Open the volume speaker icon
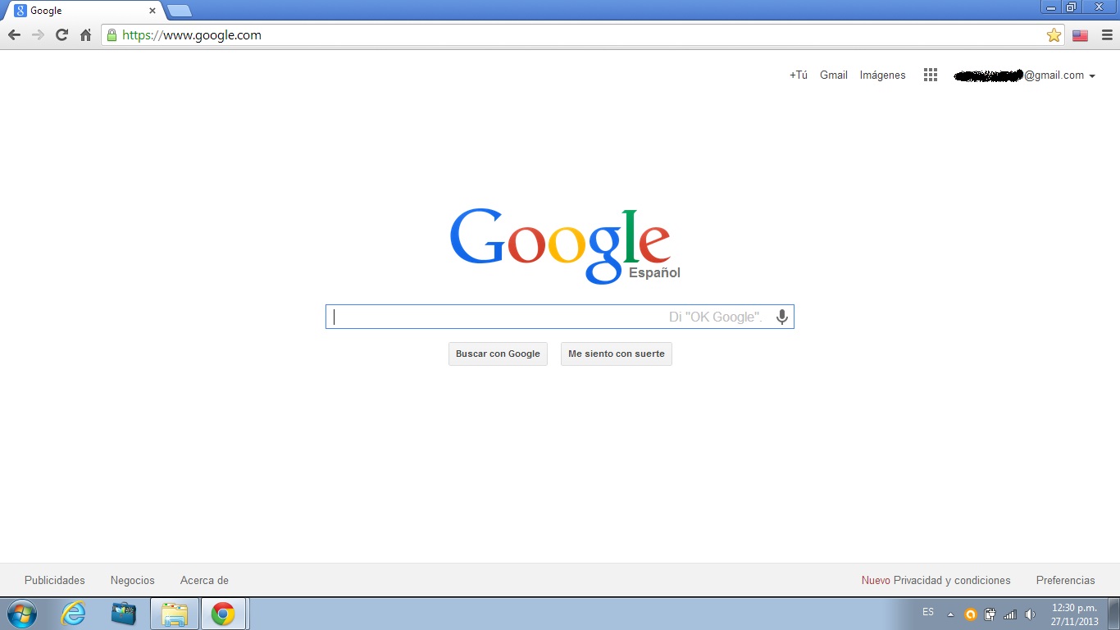 [x=1030, y=614]
